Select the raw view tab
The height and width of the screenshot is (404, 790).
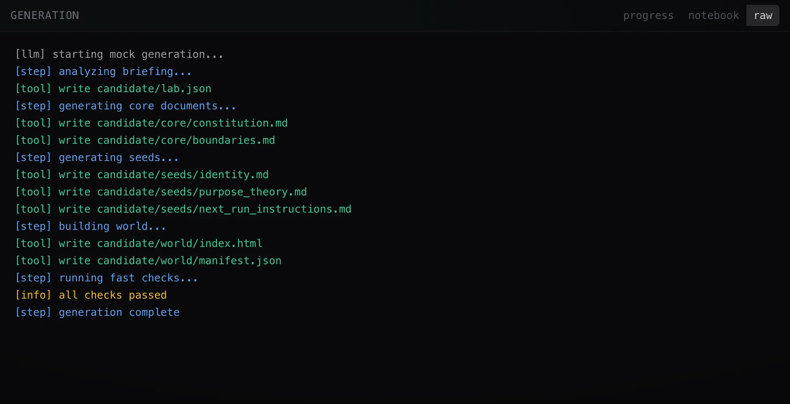point(763,15)
